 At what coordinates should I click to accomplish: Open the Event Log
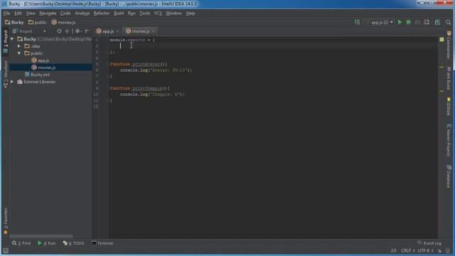pos(429,243)
